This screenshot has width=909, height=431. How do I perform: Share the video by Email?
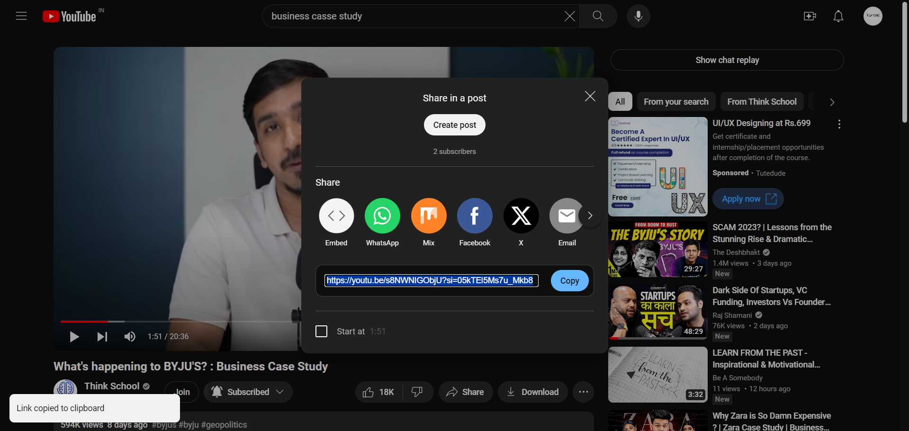pyautogui.click(x=567, y=215)
